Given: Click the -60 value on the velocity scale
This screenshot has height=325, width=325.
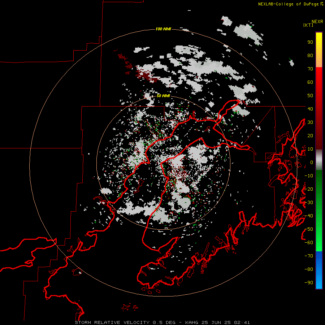Looking at the screenshot, I should 309,243.
